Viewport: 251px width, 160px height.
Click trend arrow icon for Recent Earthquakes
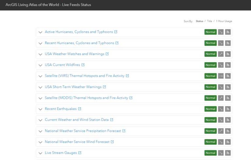click(221, 109)
